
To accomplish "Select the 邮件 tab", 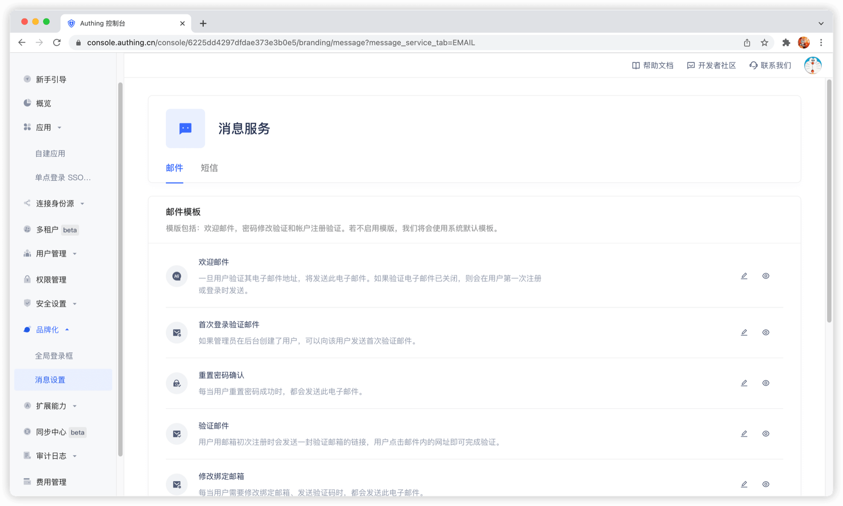I will (174, 168).
